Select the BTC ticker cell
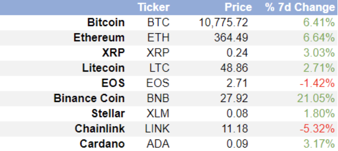Image resolution: width=338 pixels, height=151 pixels. tap(159, 23)
